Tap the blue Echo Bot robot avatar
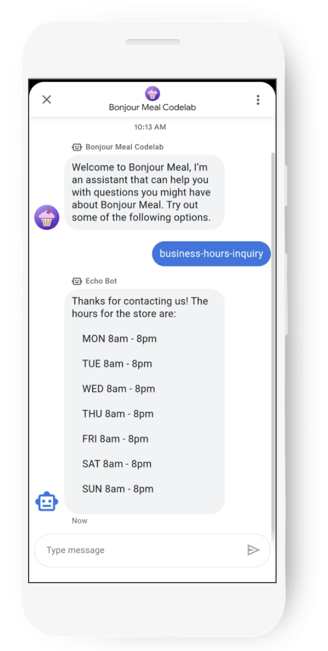Image resolution: width=328 pixels, height=651 pixels. click(47, 501)
